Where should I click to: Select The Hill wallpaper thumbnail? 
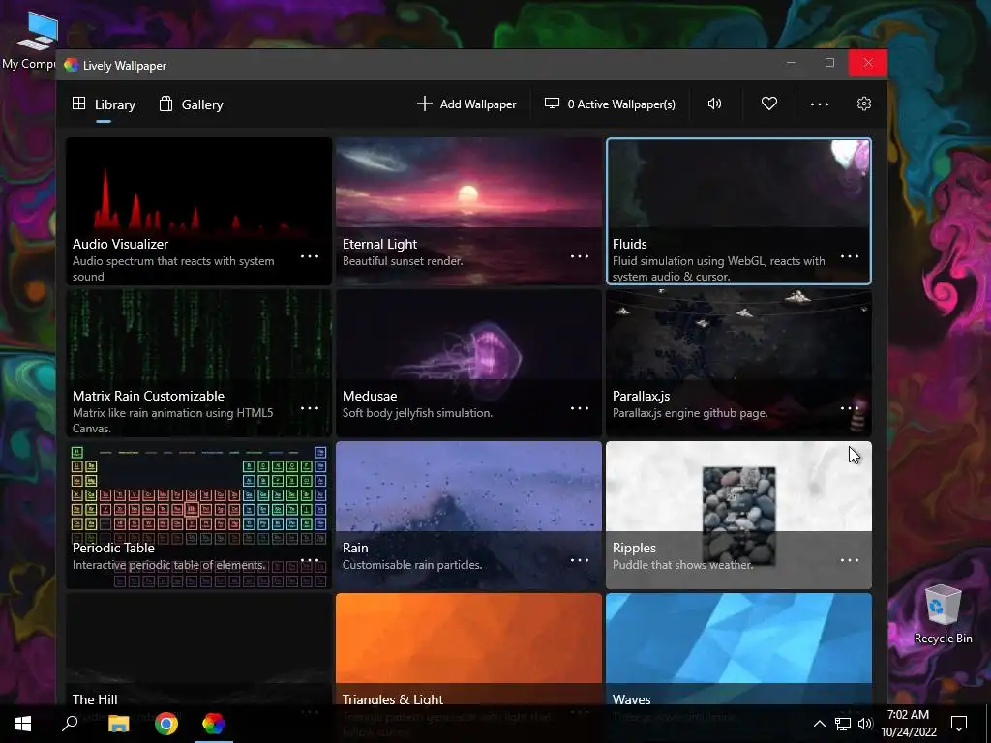199,649
